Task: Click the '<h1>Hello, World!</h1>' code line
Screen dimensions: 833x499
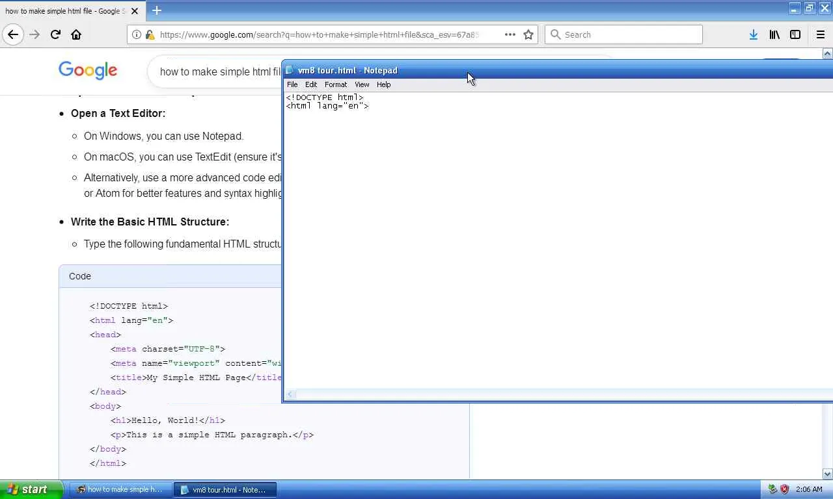Action: (168, 420)
